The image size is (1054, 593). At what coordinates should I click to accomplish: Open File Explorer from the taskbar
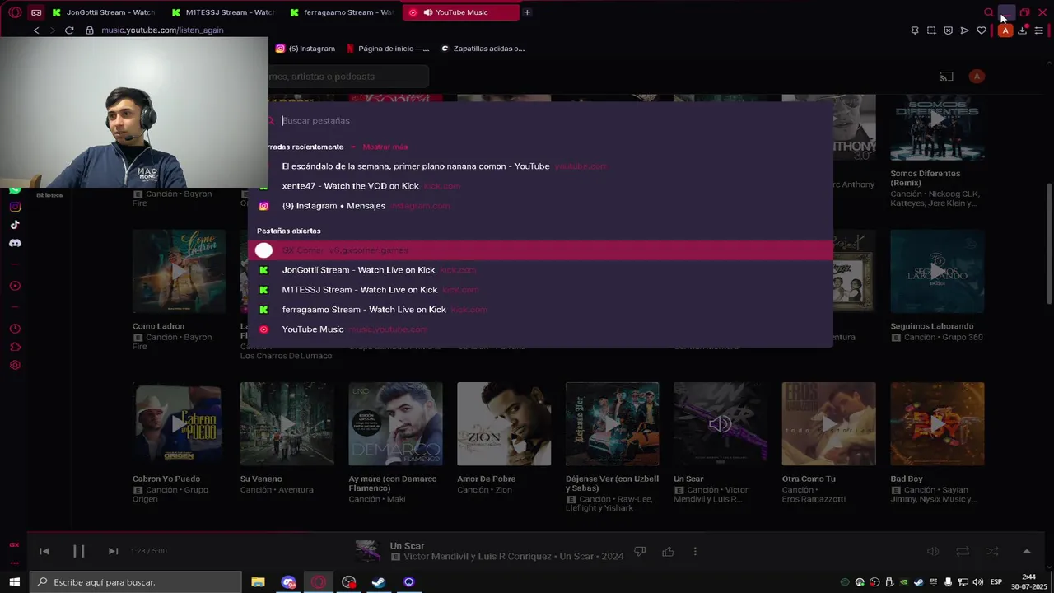(258, 582)
